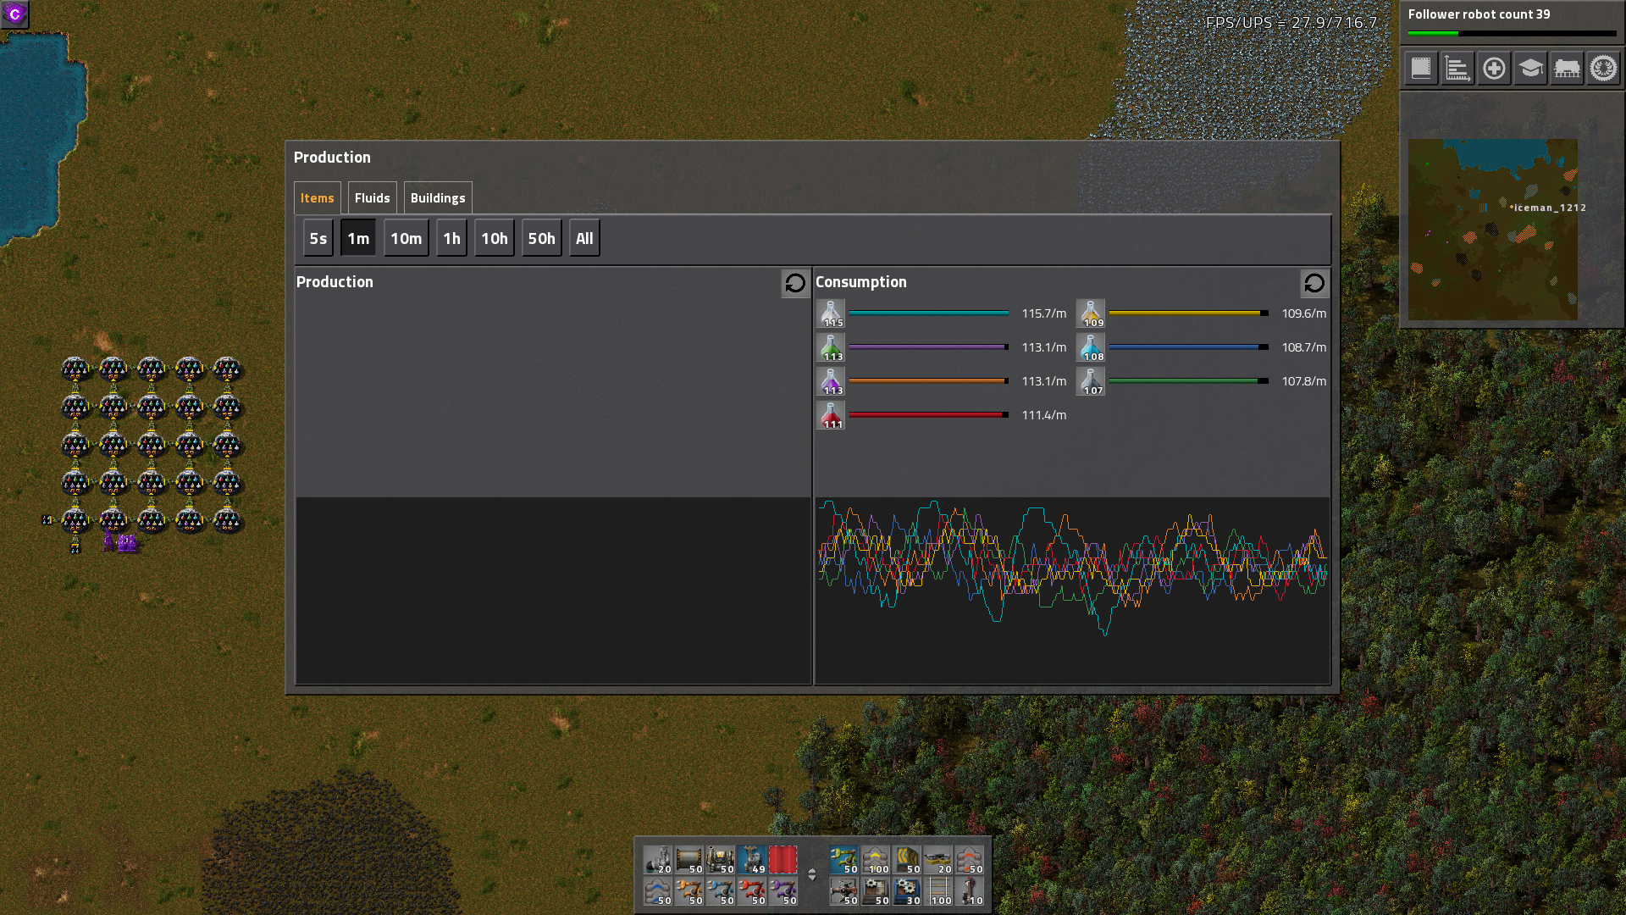Switch quickbar rows with the arrow toggle

[812, 875]
